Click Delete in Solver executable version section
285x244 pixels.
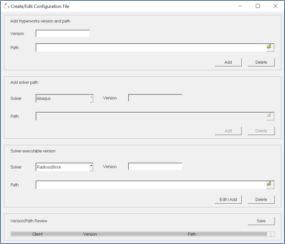tap(261, 199)
